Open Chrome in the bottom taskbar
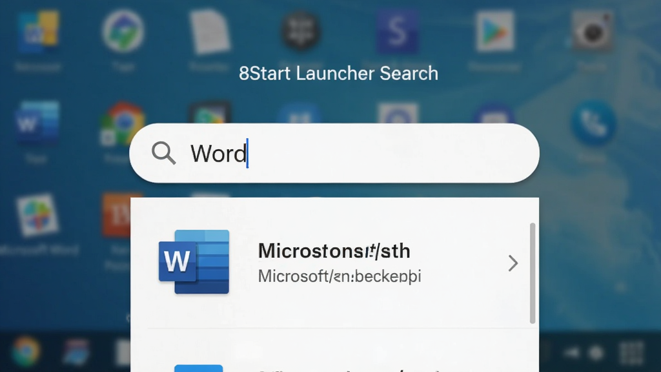 tap(26, 351)
